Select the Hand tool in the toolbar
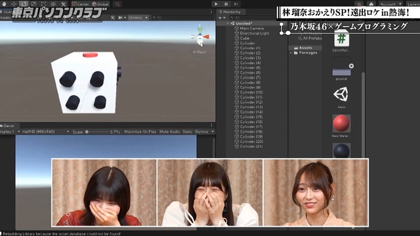This screenshot has width=420, height=236. point(4,4)
